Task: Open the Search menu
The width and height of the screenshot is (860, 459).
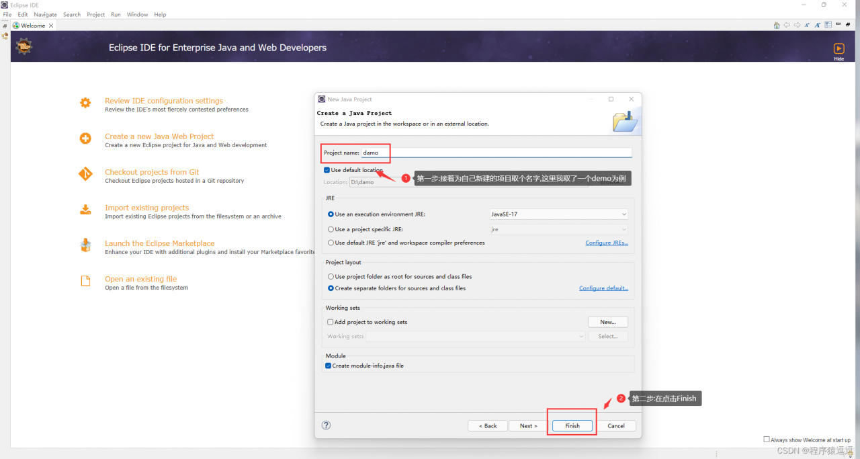Action: tap(72, 14)
